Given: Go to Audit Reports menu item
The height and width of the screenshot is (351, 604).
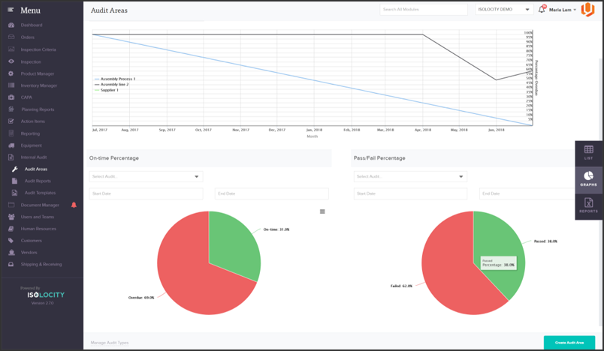Looking at the screenshot, I should (38, 181).
